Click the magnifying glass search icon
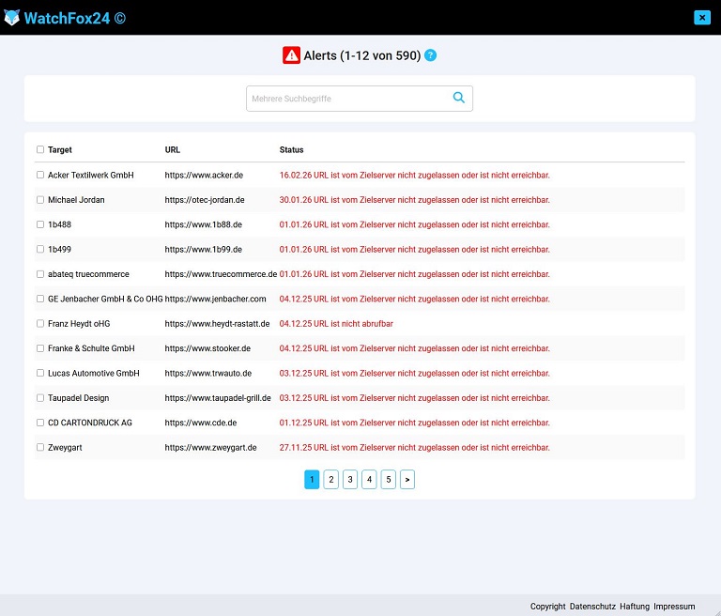This screenshot has width=721, height=616. (458, 98)
